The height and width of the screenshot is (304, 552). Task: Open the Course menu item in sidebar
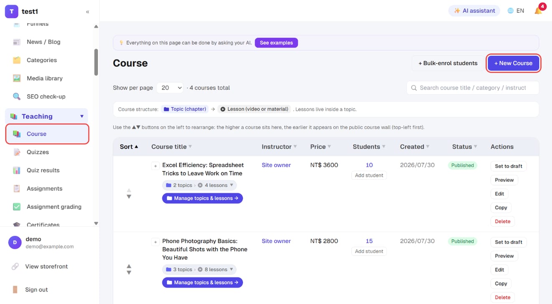pos(47,134)
